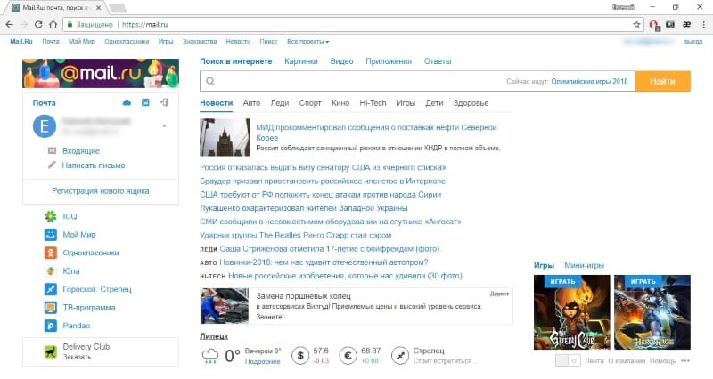The width and height of the screenshot is (713, 379).
Task: Select the Картинки search tab
Action: pyautogui.click(x=301, y=61)
